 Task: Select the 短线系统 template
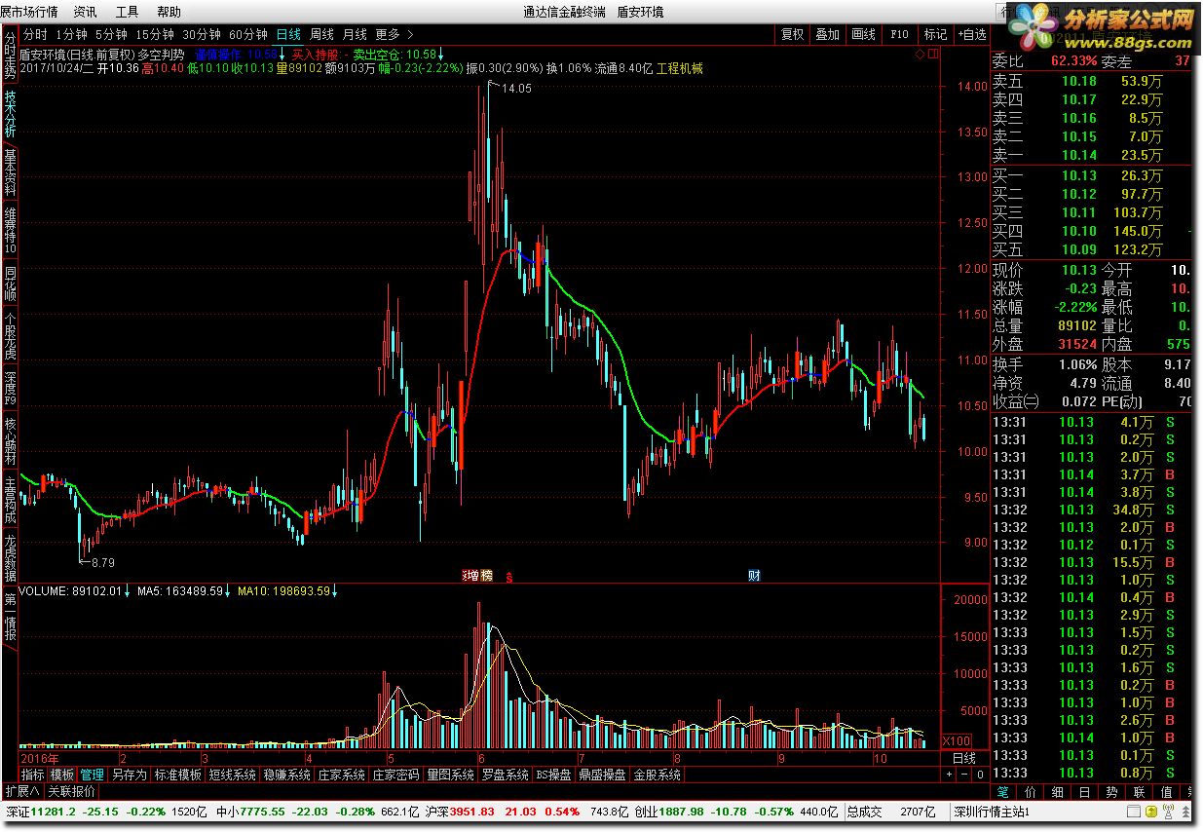(232, 775)
